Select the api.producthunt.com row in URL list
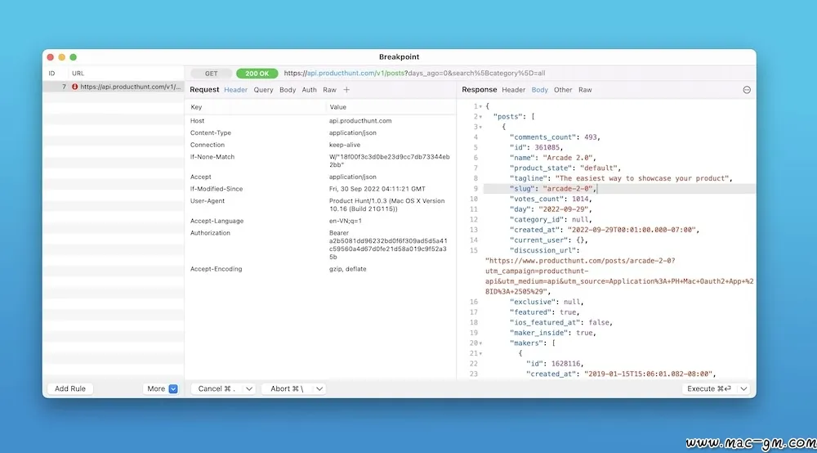Image resolution: width=817 pixels, height=453 pixels. coord(113,87)
